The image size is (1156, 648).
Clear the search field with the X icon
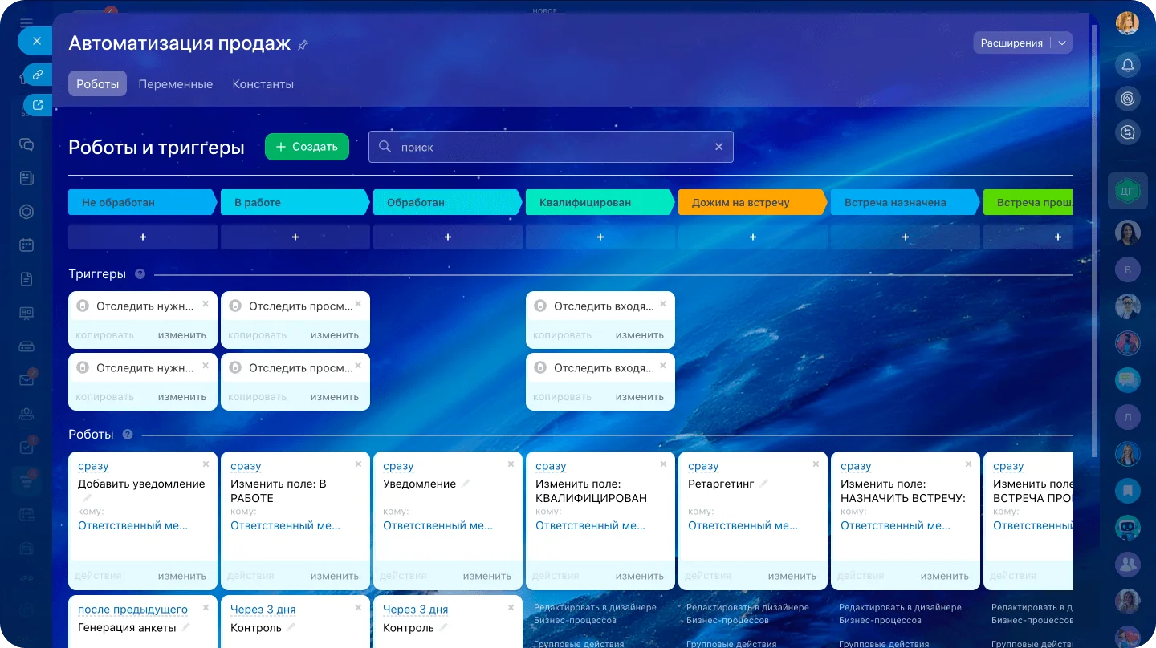click(718, 147)
